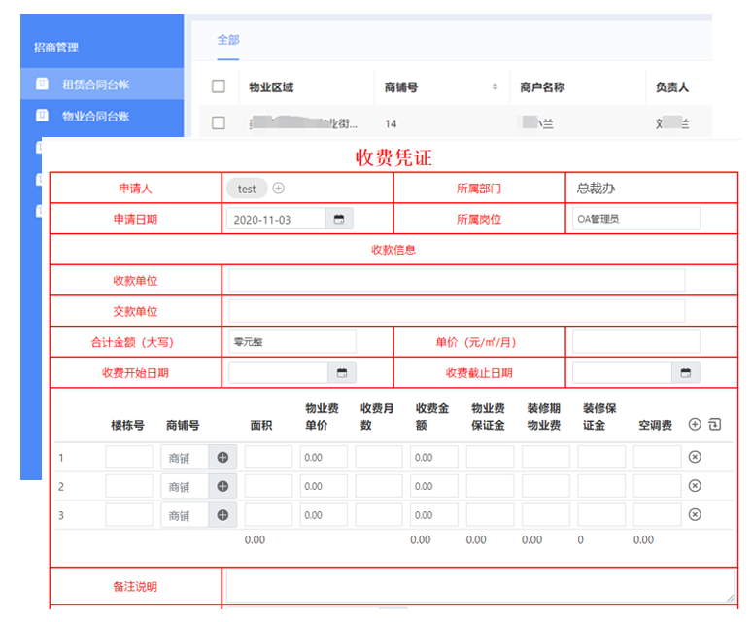Click row 1 物业费单价 input
752x622 pixels.
[324, 457]
